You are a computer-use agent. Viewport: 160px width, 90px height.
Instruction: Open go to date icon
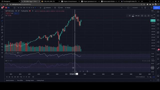click(33, 77)
